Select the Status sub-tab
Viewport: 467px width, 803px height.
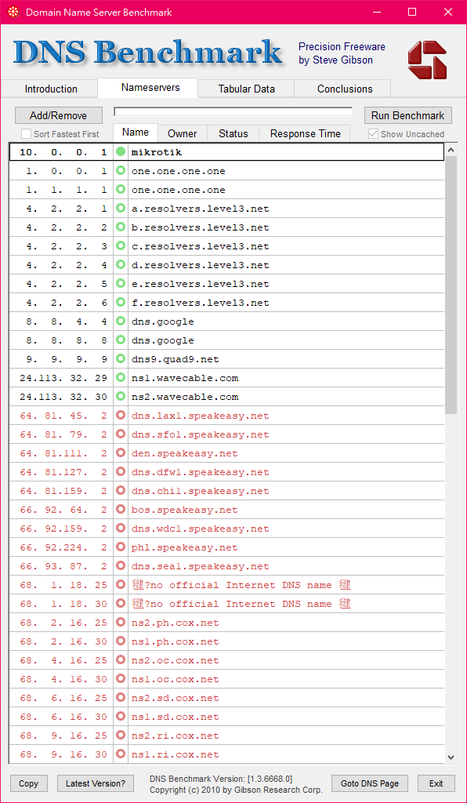(233, 133)
